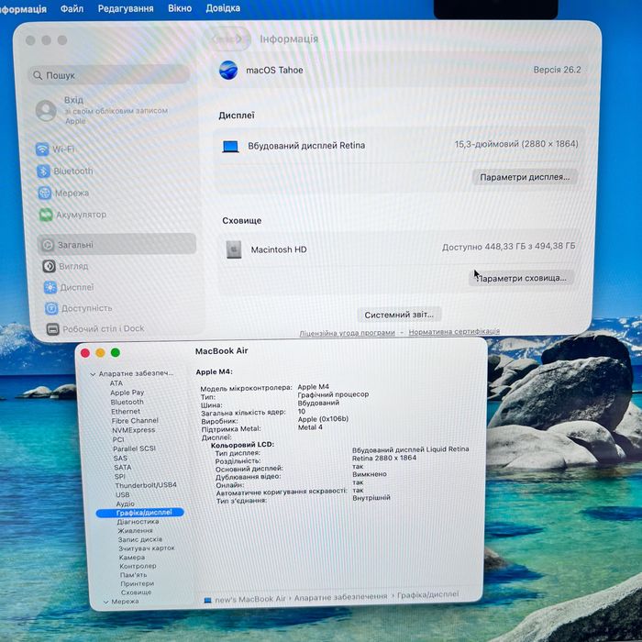Click Апаратне забезпечення path bar segment
642x642 pixels.
click(340, 597)
